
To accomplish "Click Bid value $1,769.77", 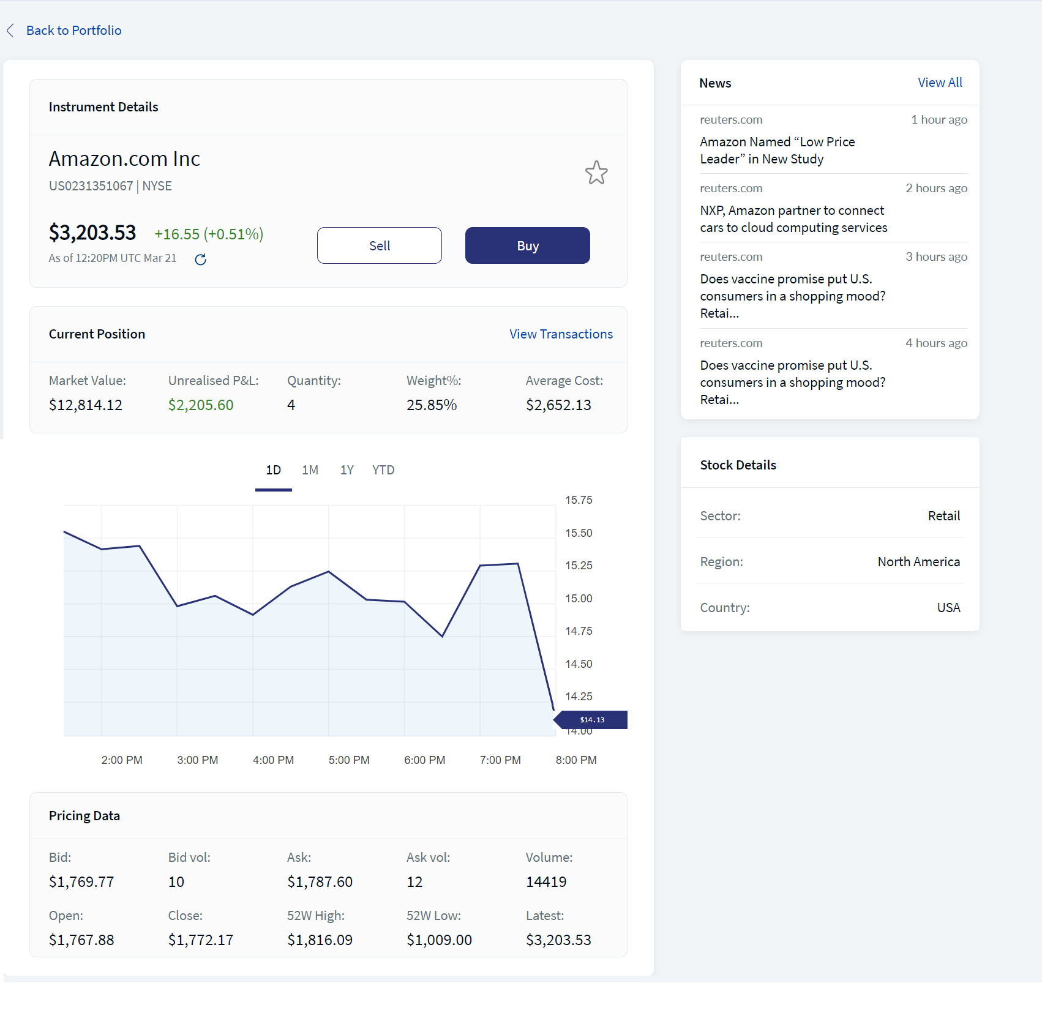I will (81, 882).
